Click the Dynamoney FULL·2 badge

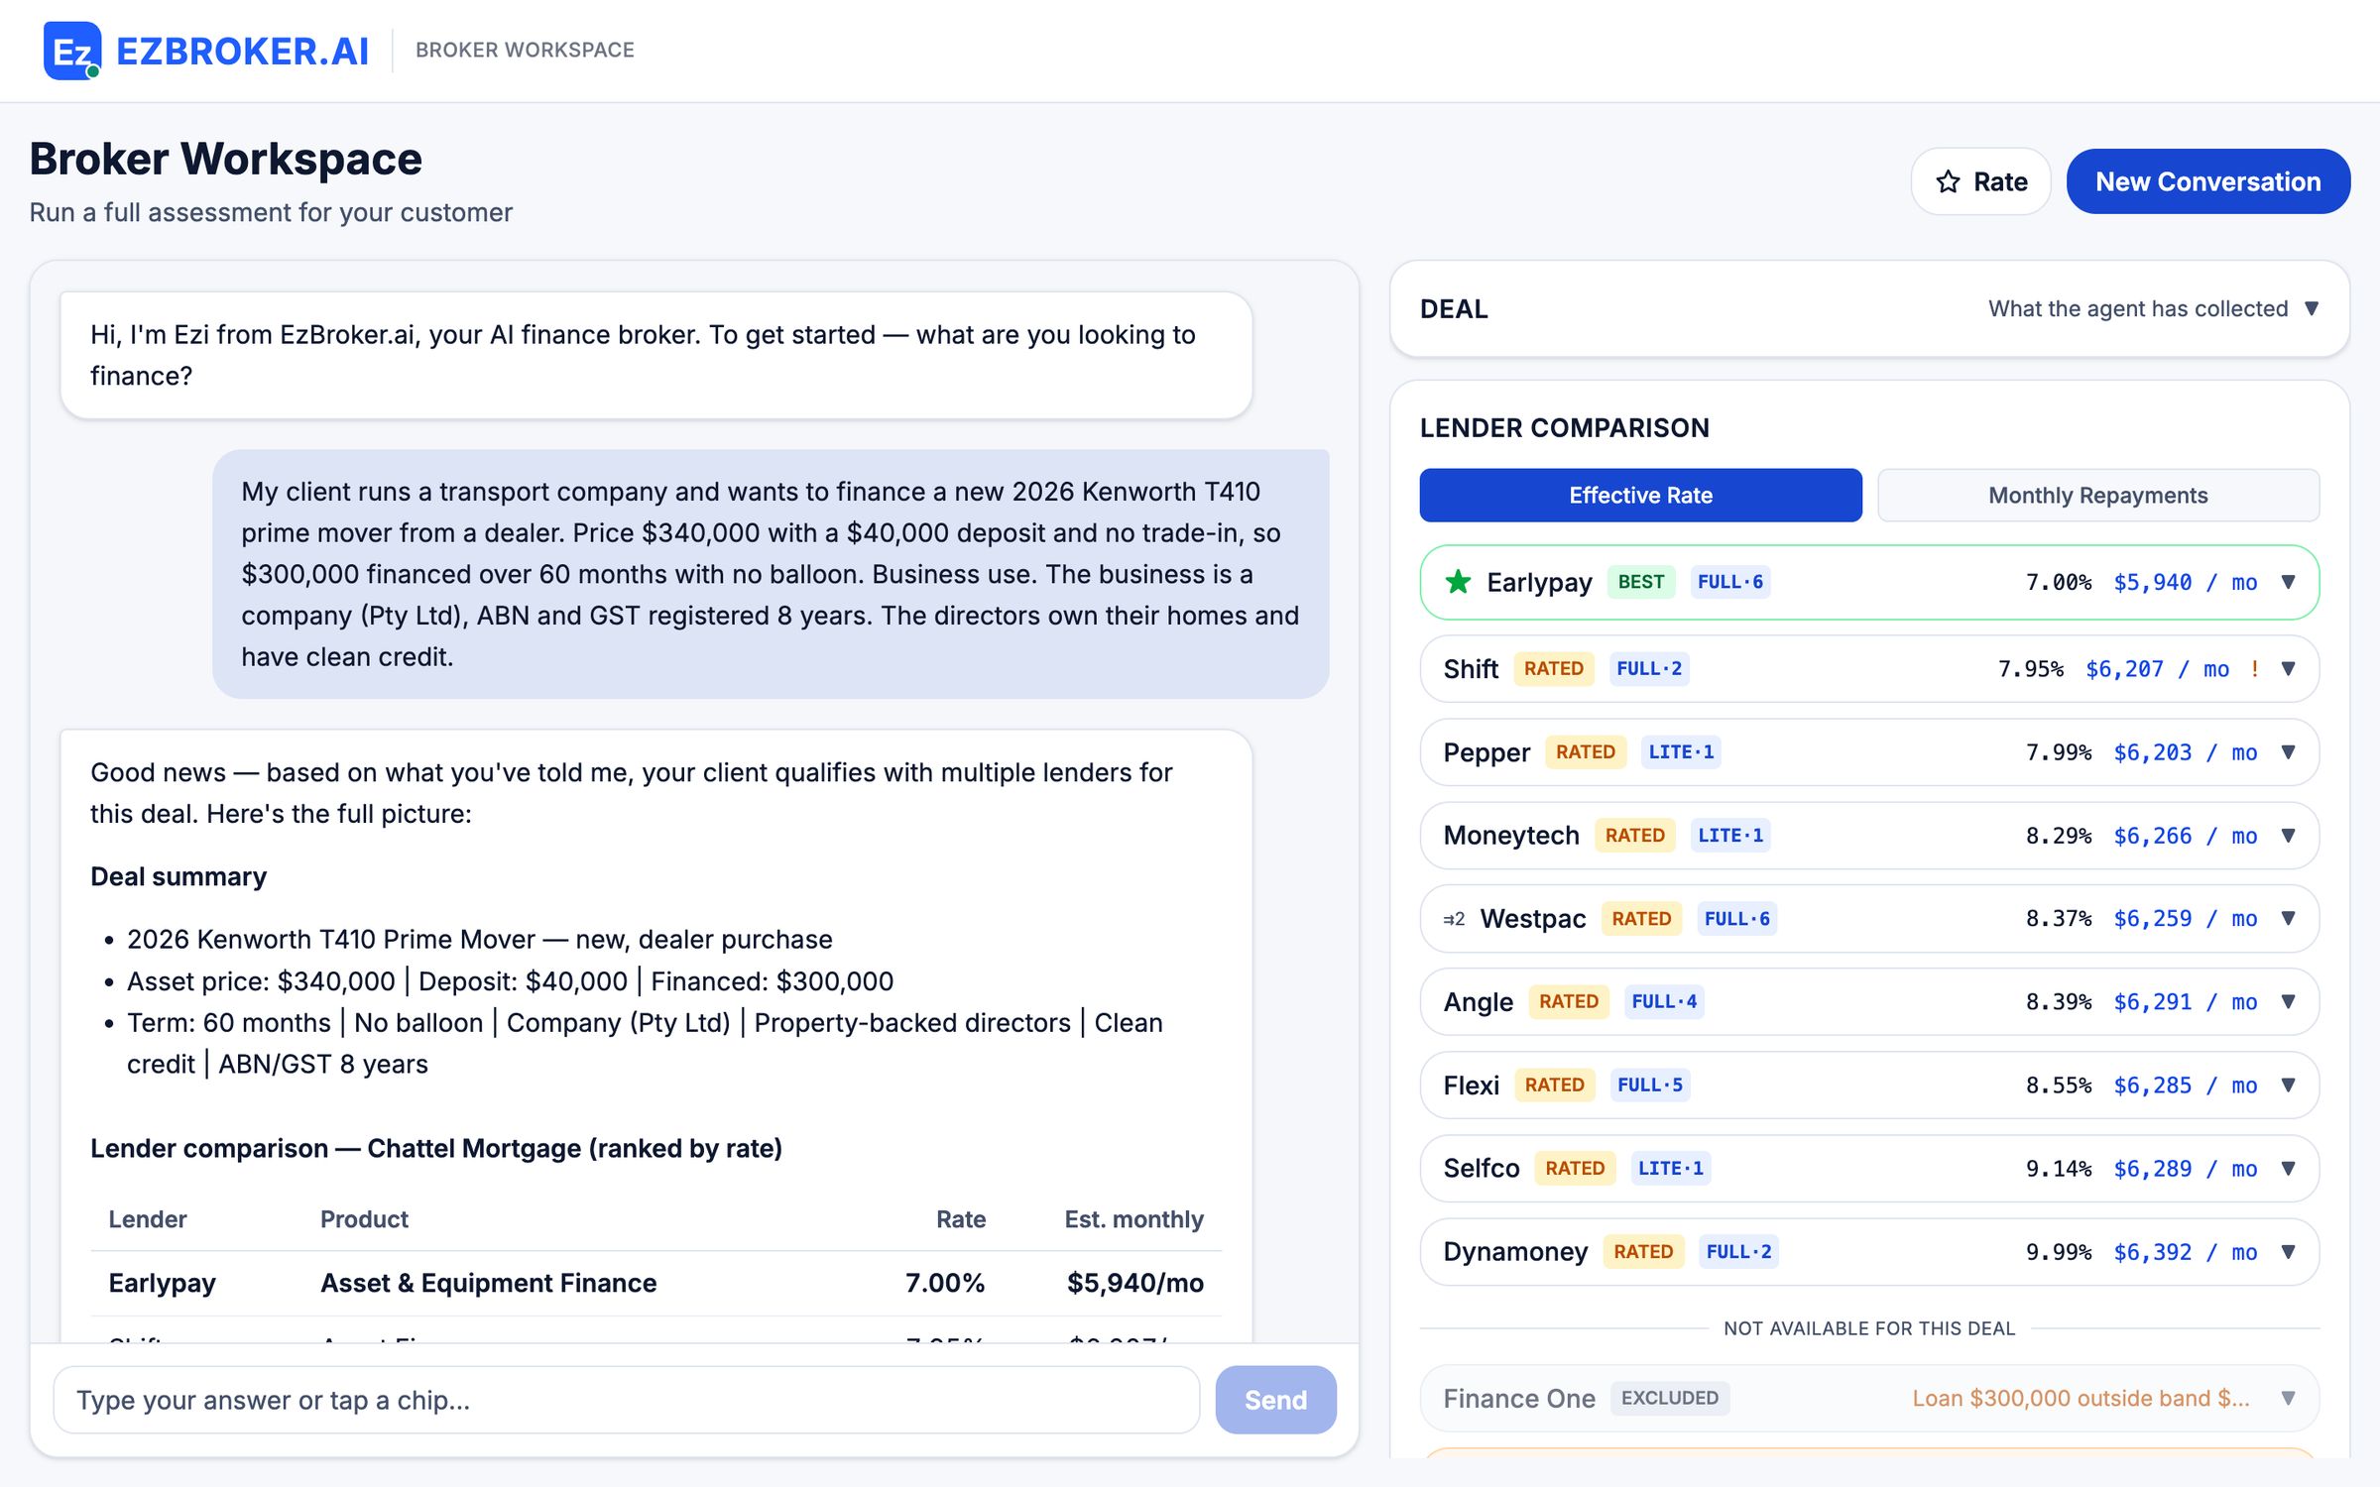[1738, 1252]
